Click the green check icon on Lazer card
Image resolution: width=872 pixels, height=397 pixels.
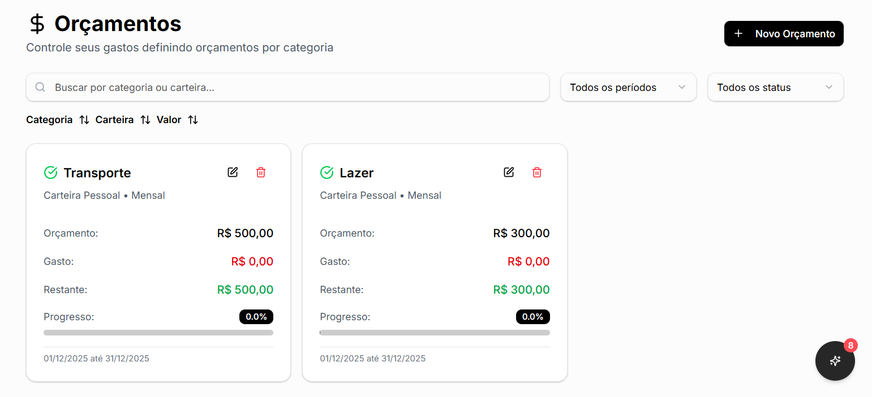(327, 172)
